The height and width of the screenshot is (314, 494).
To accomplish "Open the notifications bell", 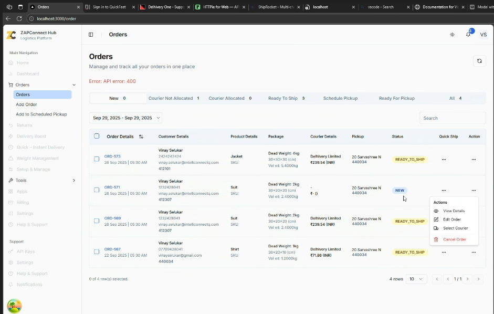I will [468, 35].
